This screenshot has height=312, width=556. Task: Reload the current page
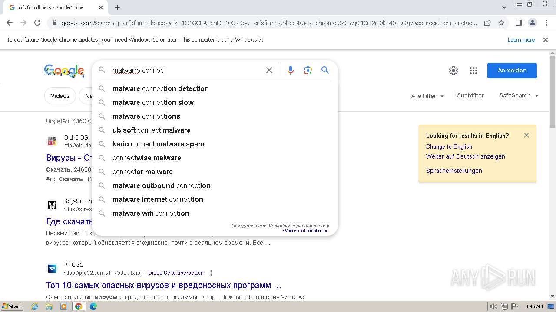(x=37, y=23)
